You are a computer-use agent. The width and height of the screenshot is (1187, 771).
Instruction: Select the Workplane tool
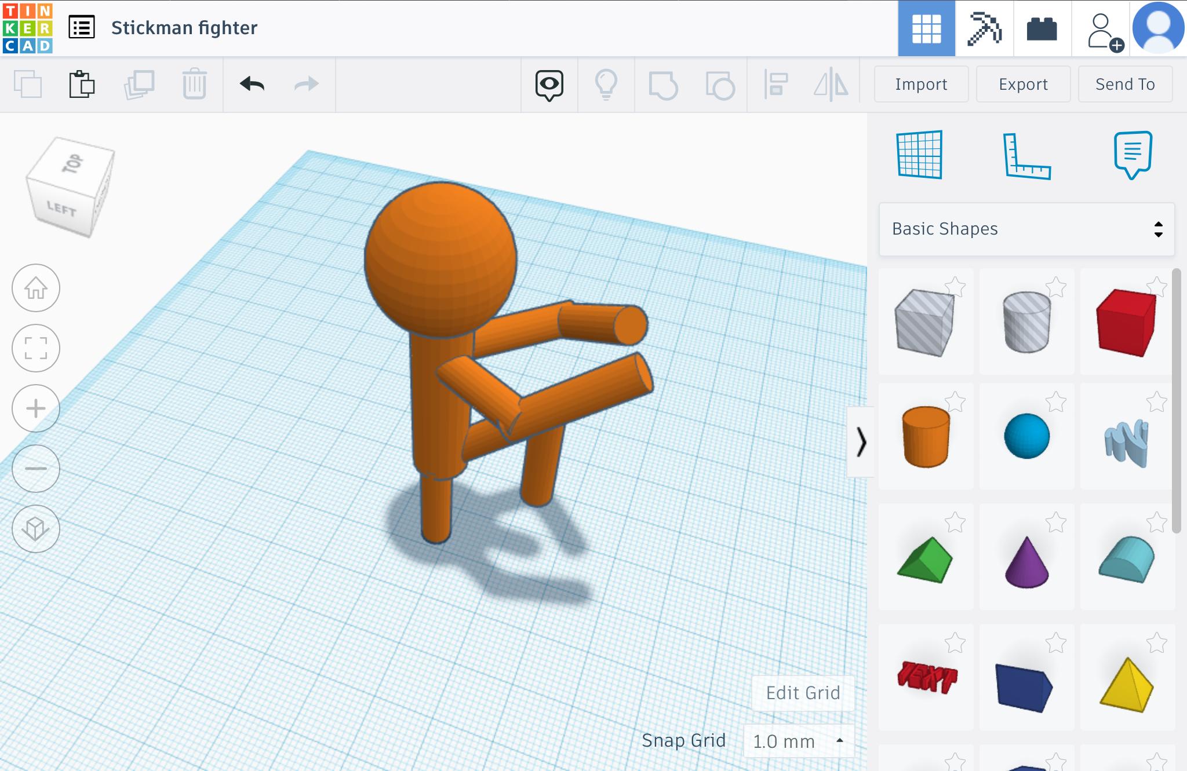tap(919, 155)
